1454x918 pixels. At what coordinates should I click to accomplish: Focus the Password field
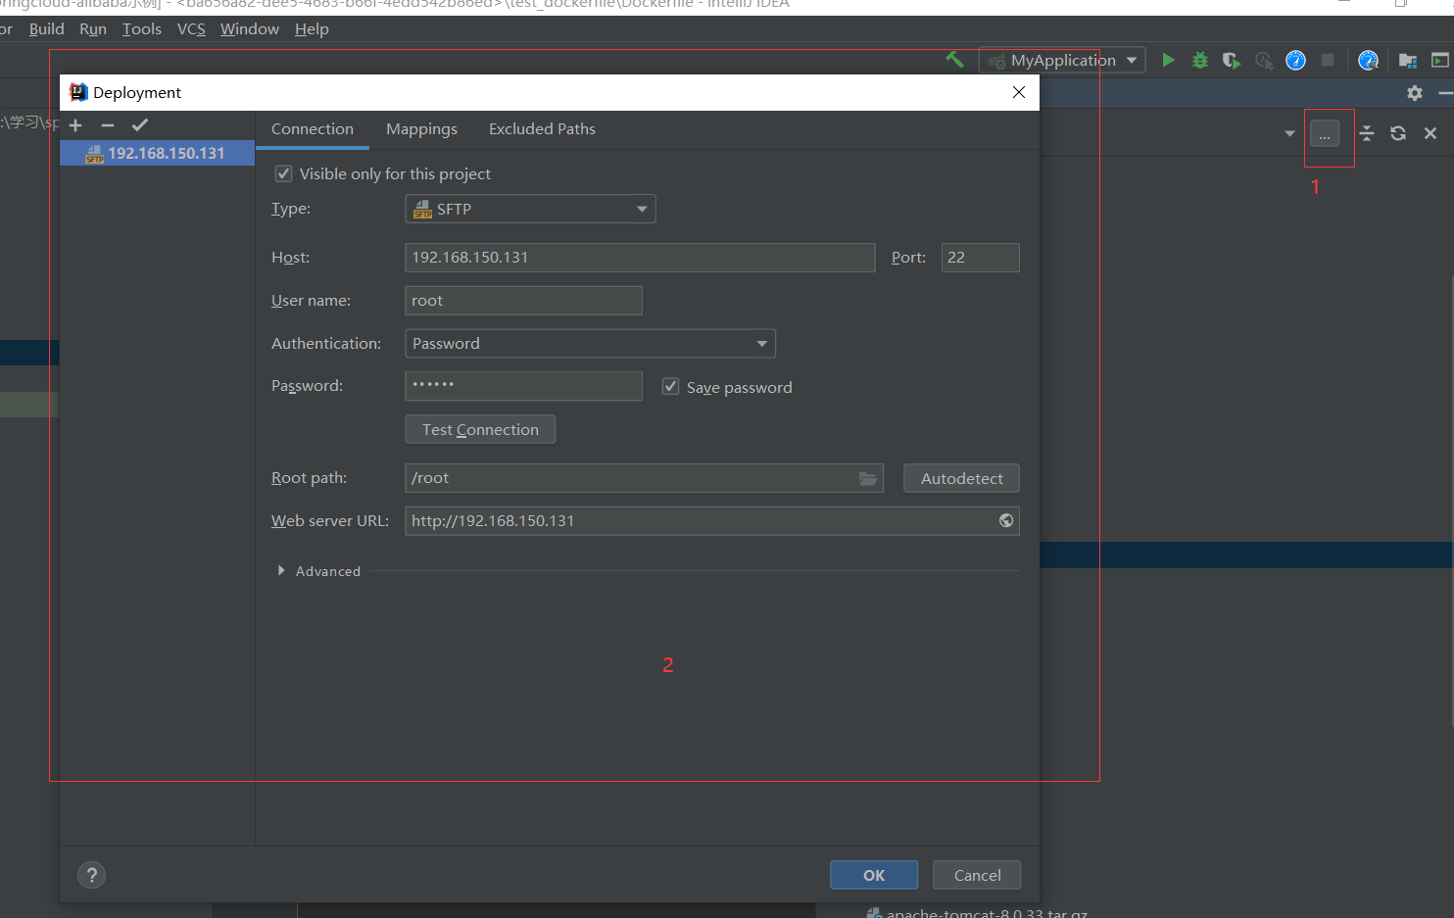(523, 386)
